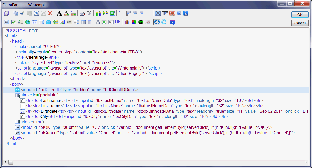
Task: Insert a dropdown combo control
Action: [x=41, y=22]
